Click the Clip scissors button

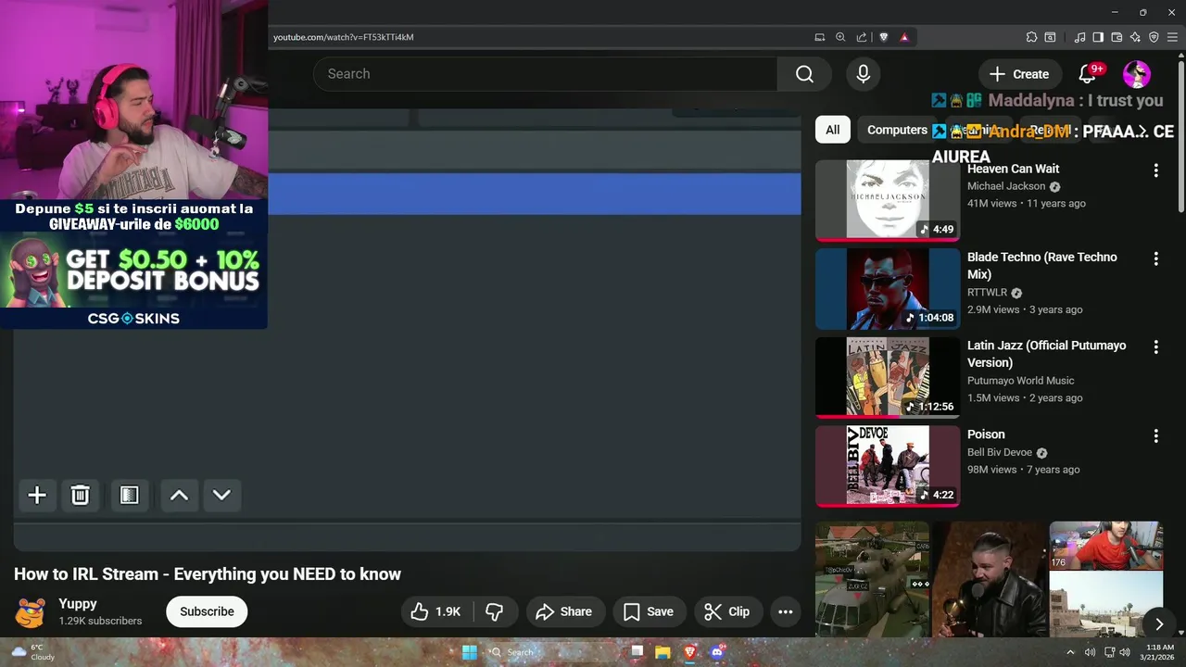(727, 611)
